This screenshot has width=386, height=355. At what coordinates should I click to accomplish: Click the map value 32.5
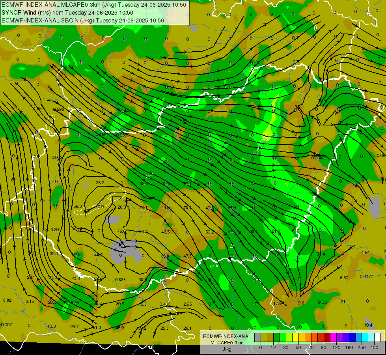click(x=76, y=254)
